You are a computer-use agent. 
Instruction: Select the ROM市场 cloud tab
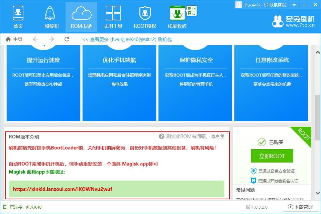(81, 17)
